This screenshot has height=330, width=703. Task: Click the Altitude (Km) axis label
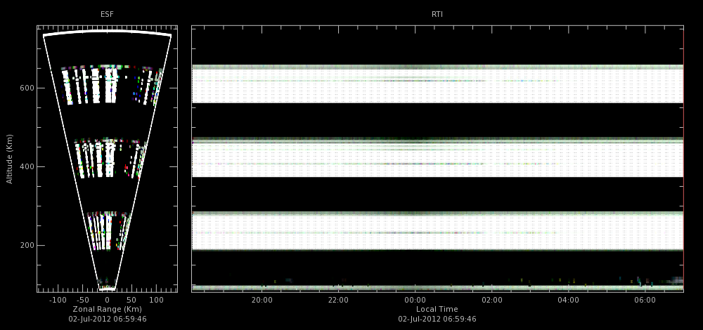click(9, 159)
